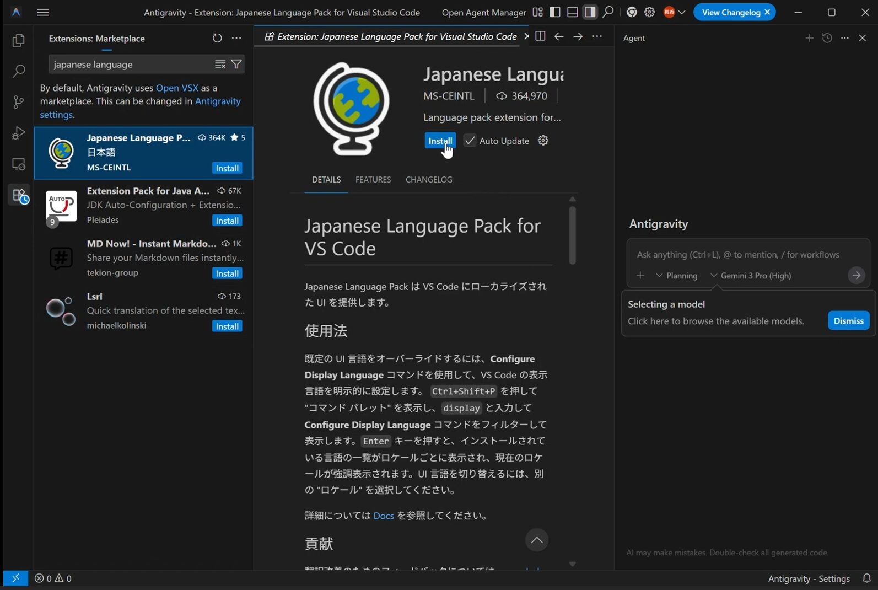Viewport: 878px width, 590px height.
Task: Toggle the bottom panel visibility
Action: click(x=573, y=12)
